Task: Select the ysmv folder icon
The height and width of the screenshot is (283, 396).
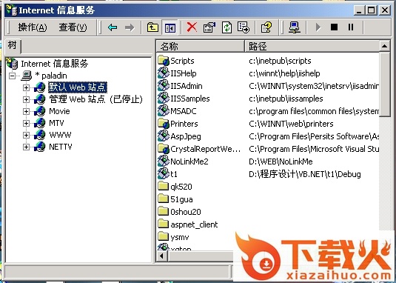Action: pos(163,237)
